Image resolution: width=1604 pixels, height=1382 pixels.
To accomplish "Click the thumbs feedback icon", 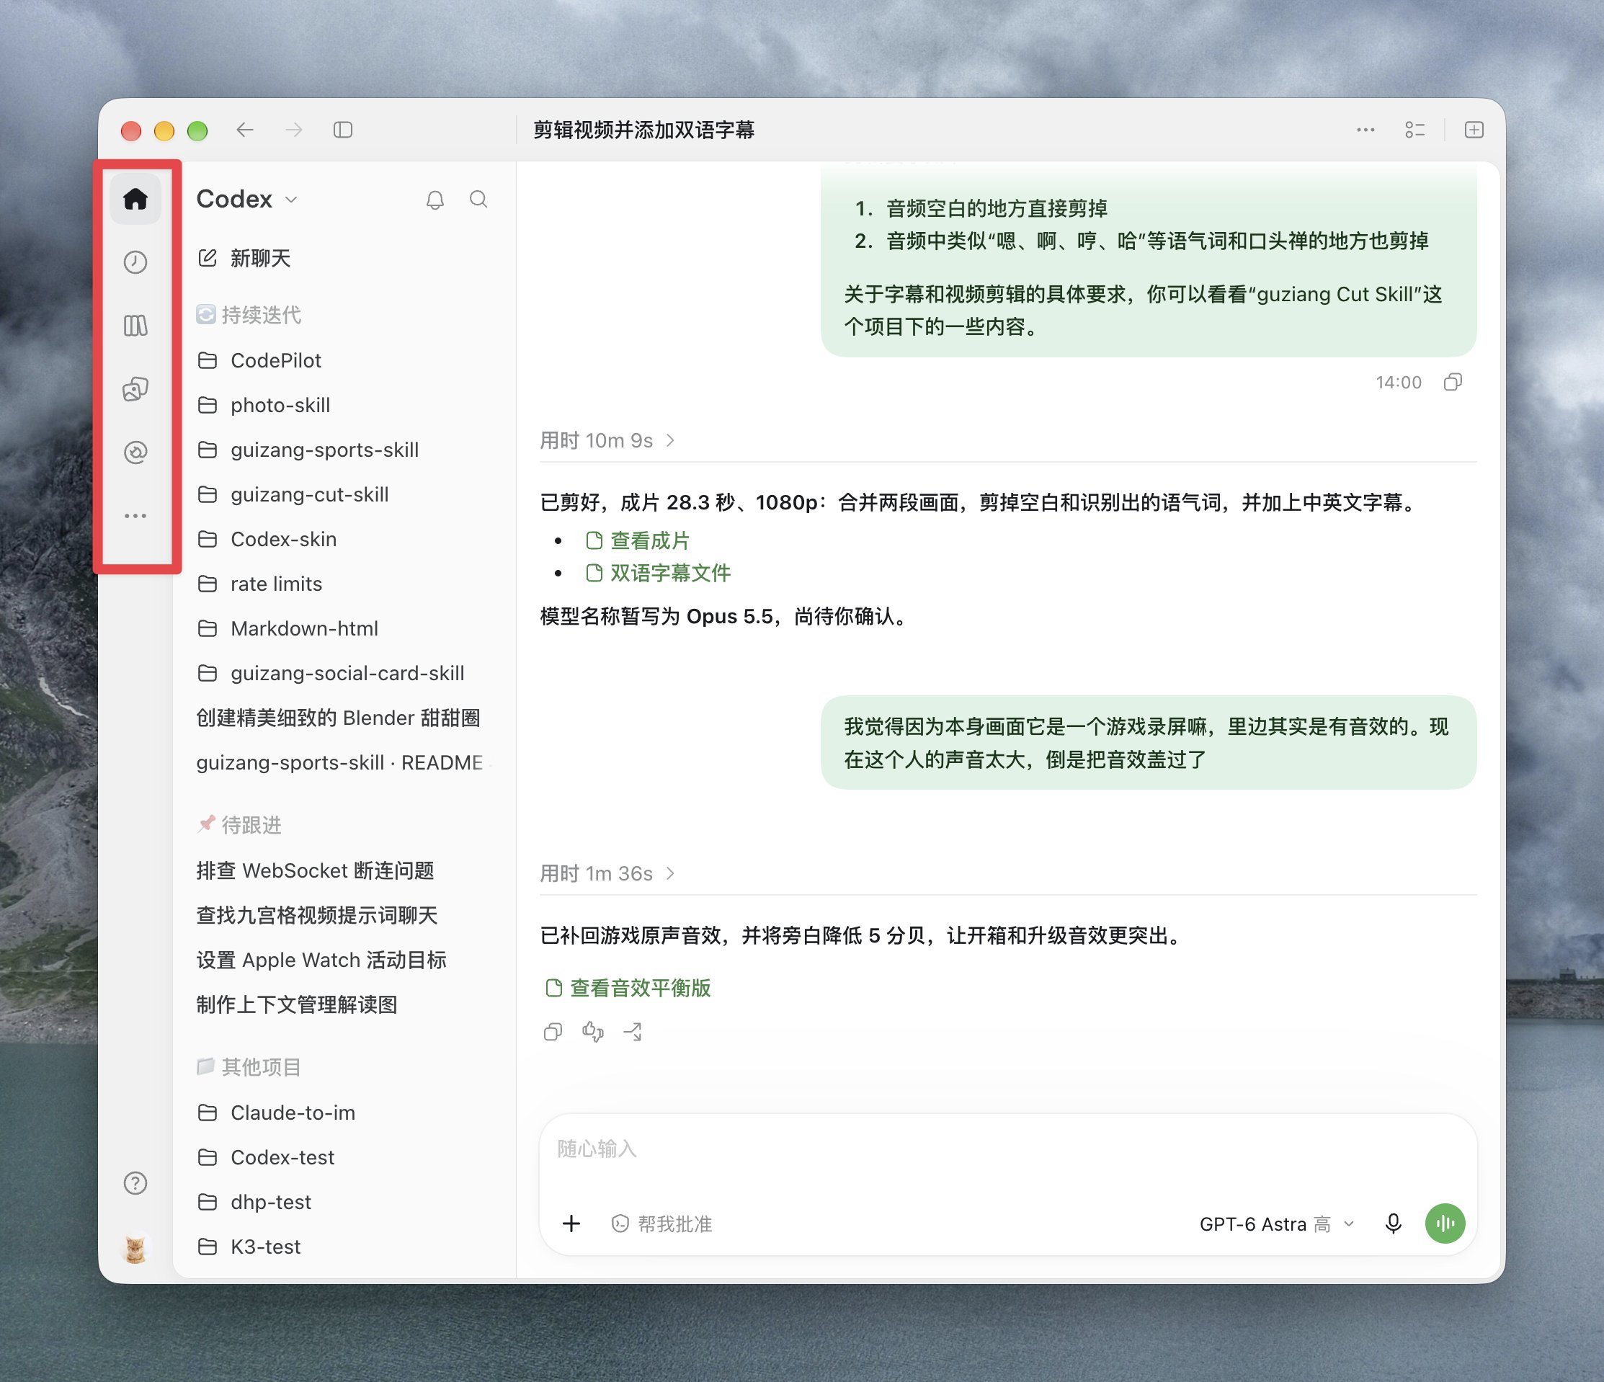I will [593, 1031].
